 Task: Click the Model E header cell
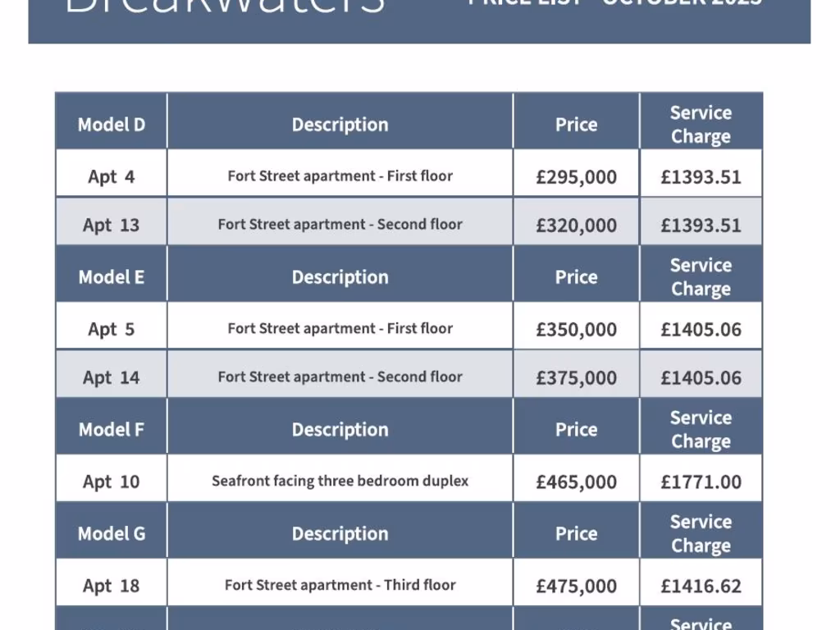pyautogui.click(x=112, y=277)
